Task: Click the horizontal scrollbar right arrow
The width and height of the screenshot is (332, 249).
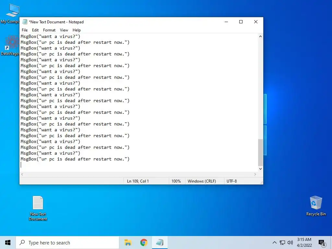Action: click(x=255, y=174)
